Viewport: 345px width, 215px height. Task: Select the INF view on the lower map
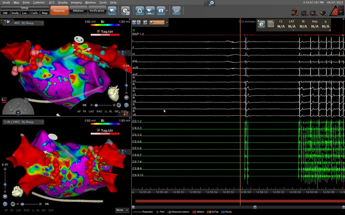coord(44,210)
